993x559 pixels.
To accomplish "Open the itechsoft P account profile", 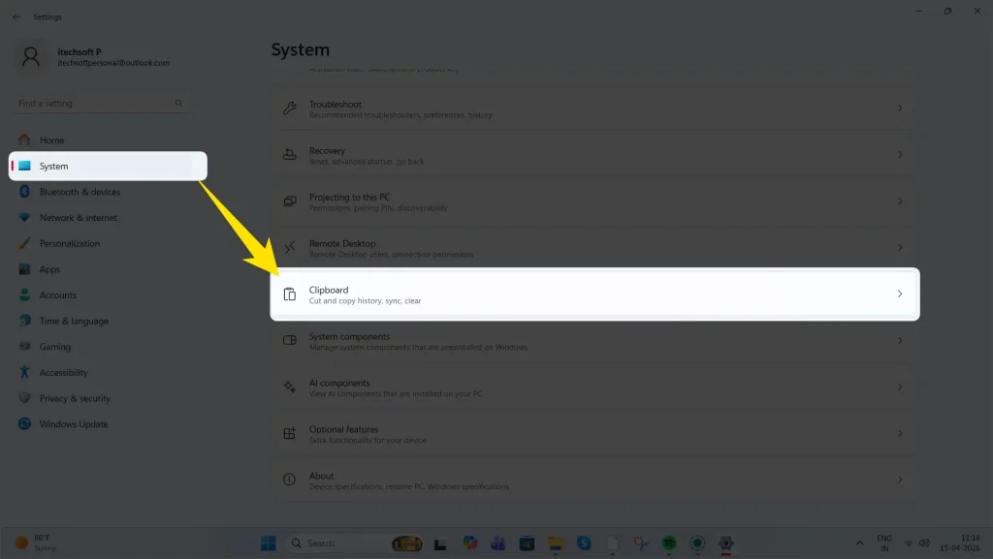I will click(x=58, y=55).
